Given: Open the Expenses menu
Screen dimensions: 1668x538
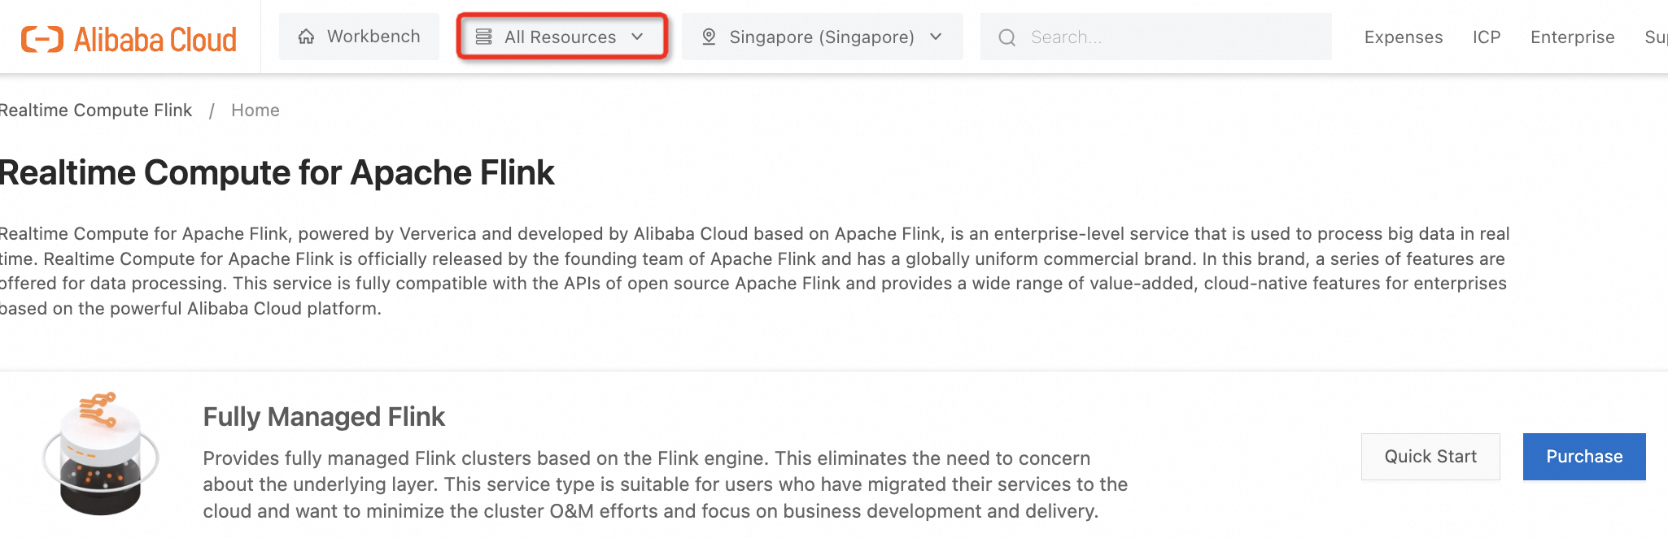Looking at the screenshot, I should click(x=1403, y=37).
